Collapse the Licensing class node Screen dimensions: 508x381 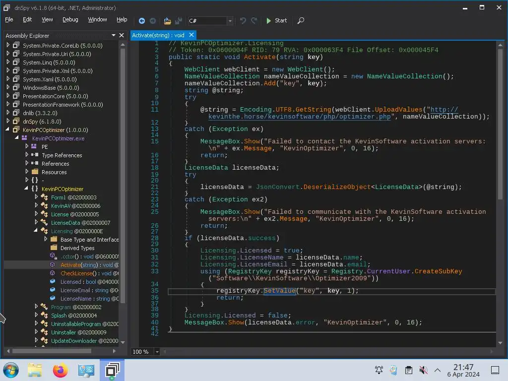click(36, 230)
